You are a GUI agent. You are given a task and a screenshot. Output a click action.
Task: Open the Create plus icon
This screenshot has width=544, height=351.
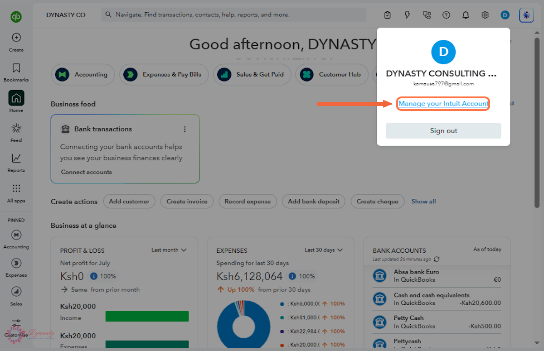pos(16,38)
